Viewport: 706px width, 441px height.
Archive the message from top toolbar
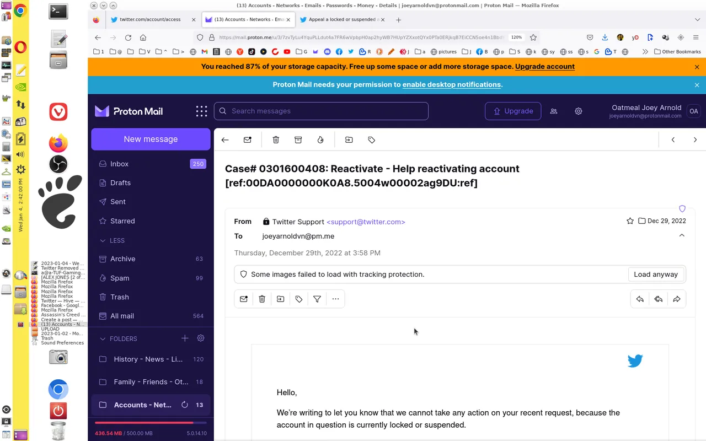pos(298,140)
